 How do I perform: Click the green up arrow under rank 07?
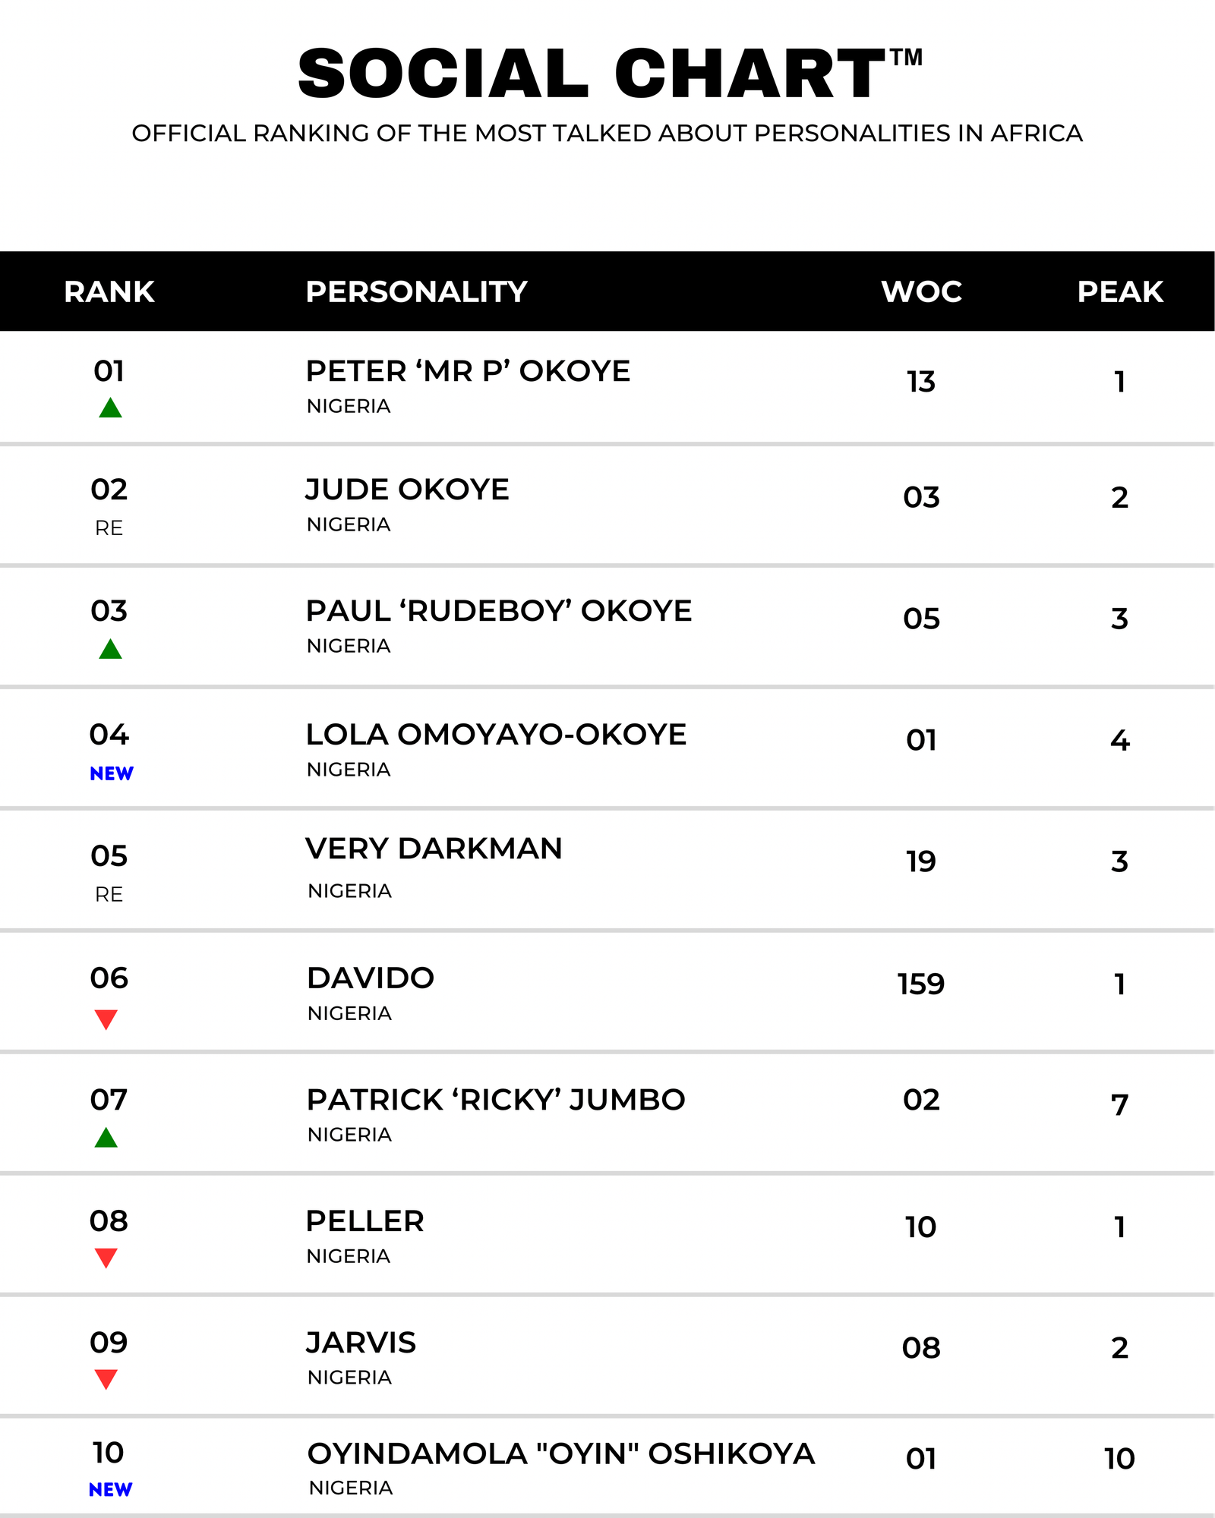coord(106,1137)
